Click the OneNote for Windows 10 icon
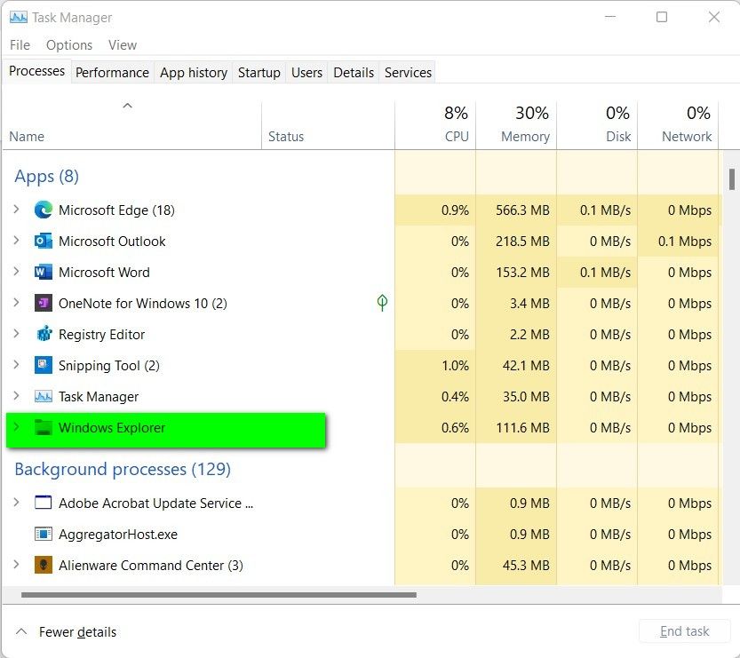Screen dimensions: 740x658 [x=44, y=304]
